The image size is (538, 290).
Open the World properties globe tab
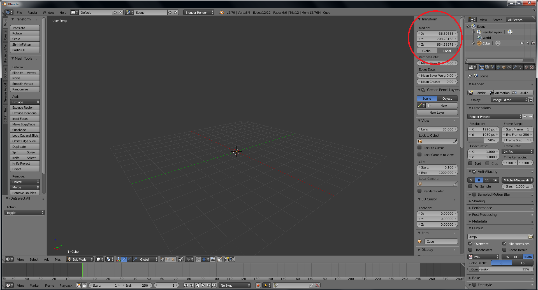(x=498, y=67)
